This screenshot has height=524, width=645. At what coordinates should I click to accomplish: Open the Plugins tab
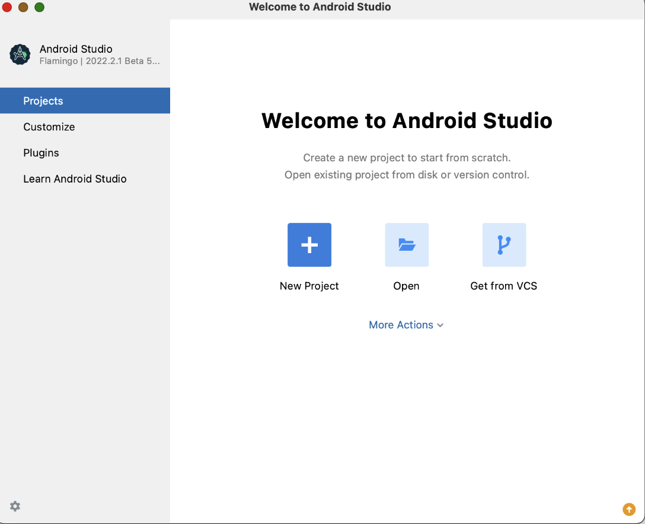tap(85, 152)
